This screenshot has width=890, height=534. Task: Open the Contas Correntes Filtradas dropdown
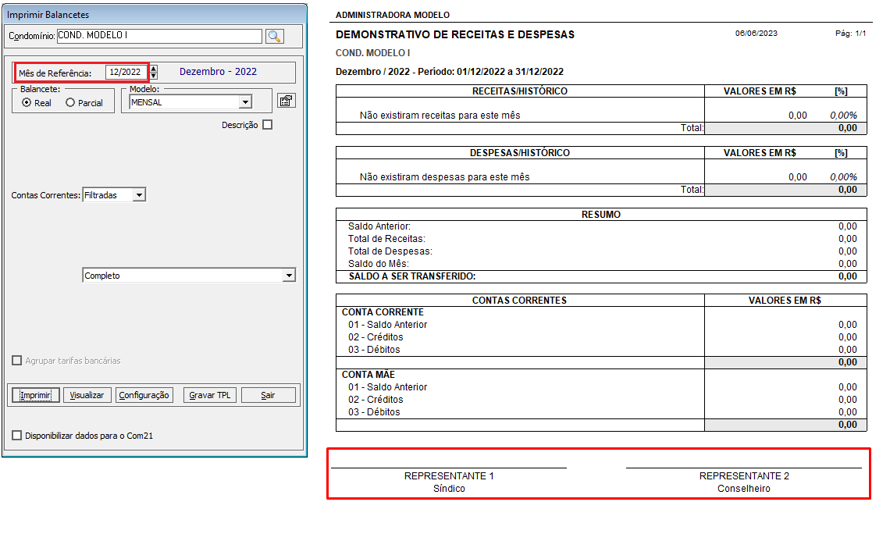coord(139,195)
